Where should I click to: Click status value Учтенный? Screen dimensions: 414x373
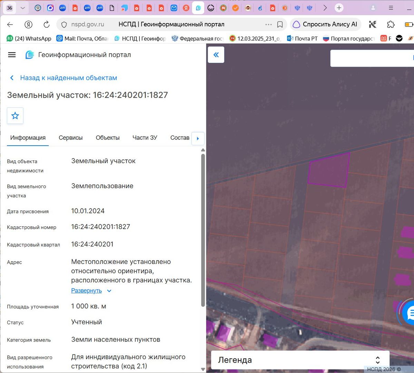pos(87,322)
